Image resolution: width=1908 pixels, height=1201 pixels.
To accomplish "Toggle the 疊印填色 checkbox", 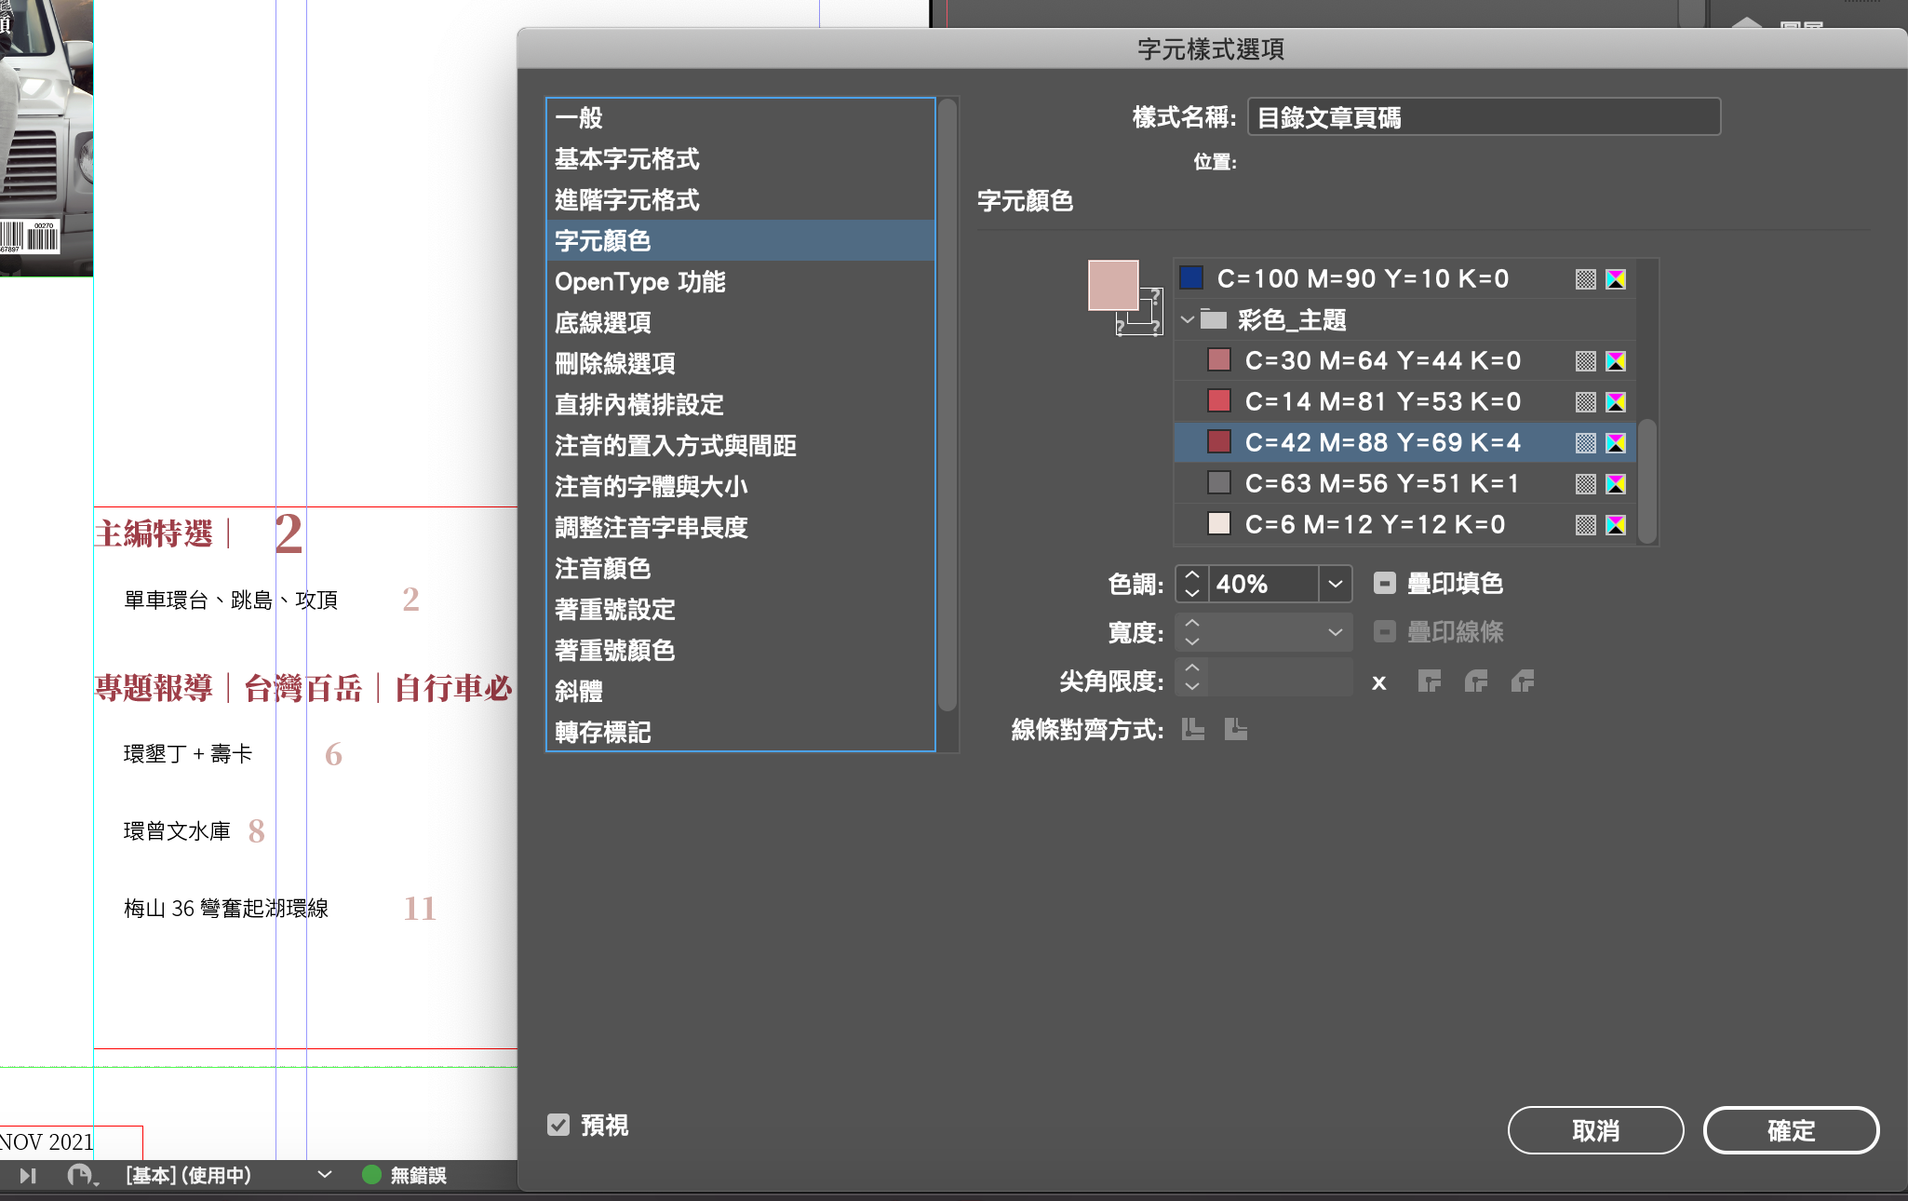I will click(x=1384, y=584).
